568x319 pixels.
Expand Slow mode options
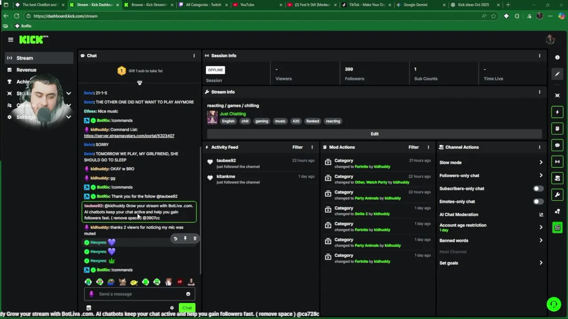pyautogui.click(x=541, y=163)
